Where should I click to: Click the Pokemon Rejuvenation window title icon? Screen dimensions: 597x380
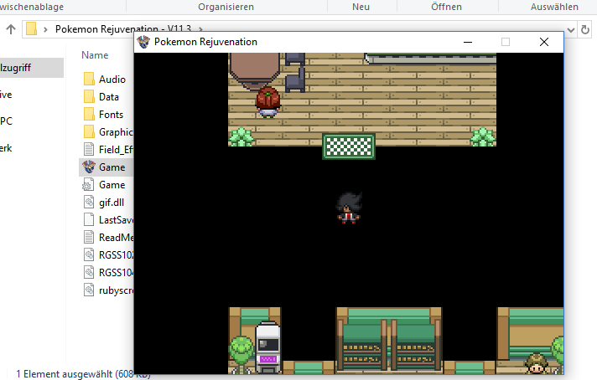tap(143, 42)
